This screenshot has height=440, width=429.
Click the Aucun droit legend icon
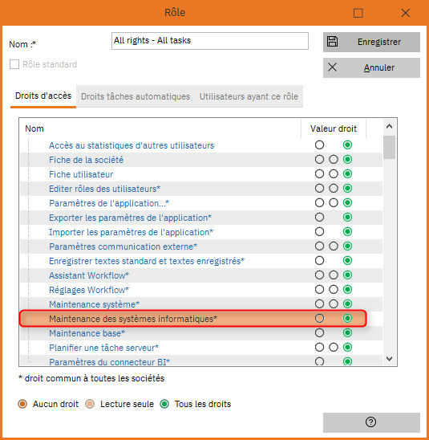click(22, 404)
